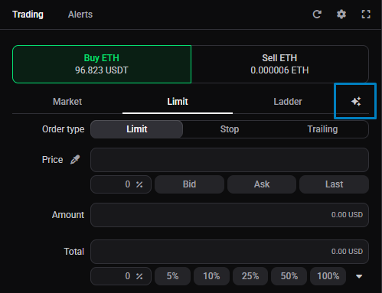Click the refresh icon in header
The height and width of the screenshot is (293, 382).
click(x=317, y=15)
